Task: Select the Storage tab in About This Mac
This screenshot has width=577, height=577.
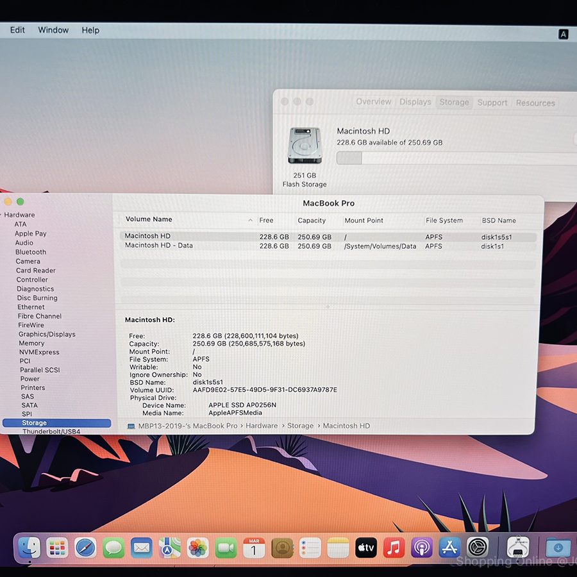Action: pyautogui.click(x=454, y=103)
